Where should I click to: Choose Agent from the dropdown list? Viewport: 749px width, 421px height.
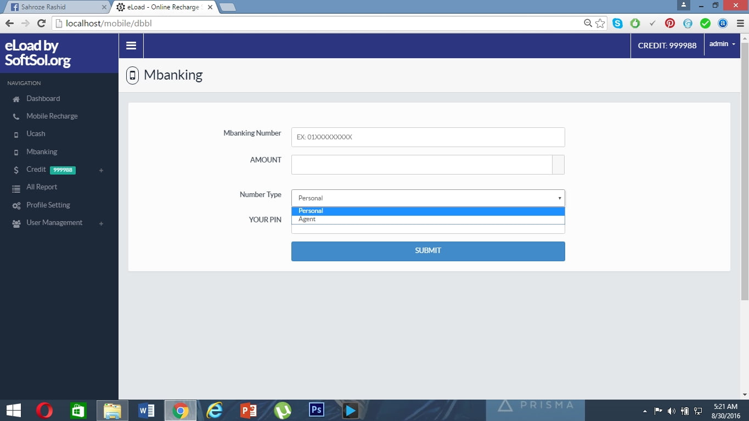[428, 220]
